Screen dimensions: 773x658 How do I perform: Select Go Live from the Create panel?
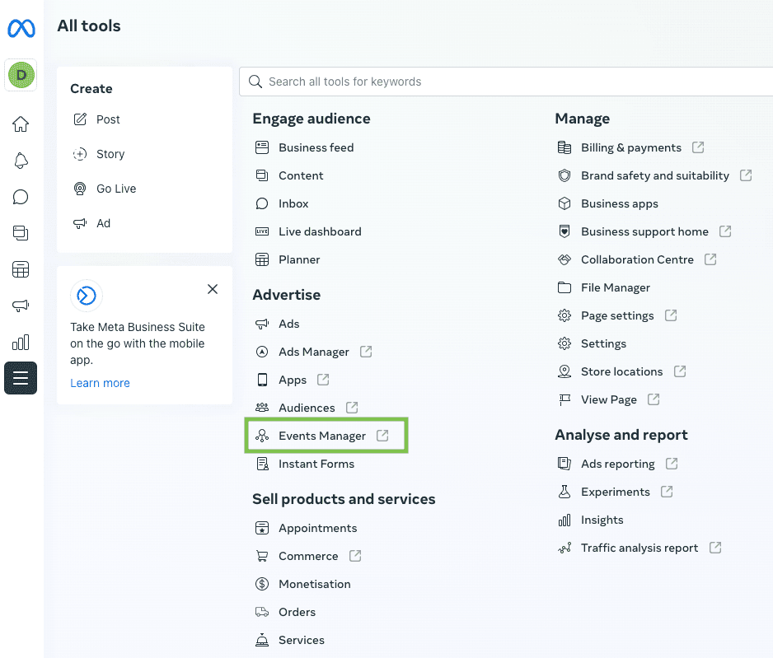115,189
